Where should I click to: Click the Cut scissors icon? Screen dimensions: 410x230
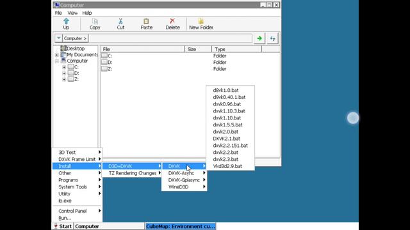click(120, 21)
